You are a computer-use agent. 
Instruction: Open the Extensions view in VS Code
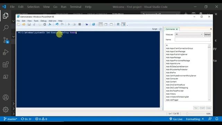tap(6, 65)
